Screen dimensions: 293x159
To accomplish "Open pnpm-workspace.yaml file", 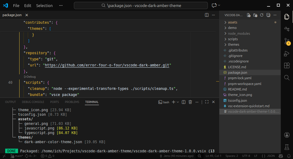I will tap(250, 84).
